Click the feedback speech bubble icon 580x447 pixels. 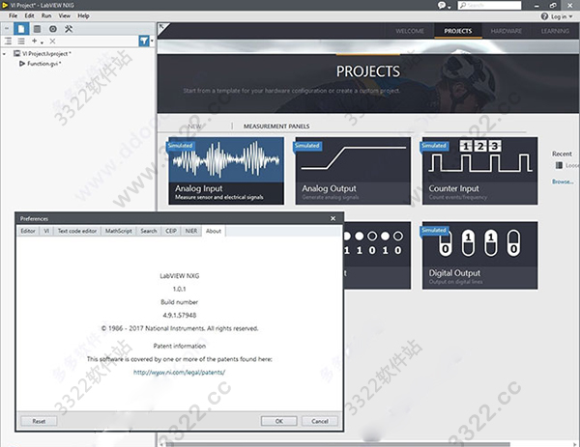coord(442,5)
